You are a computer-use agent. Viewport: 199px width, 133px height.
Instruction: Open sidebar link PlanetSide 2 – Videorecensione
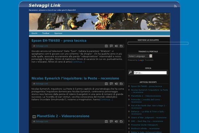[x=146, y=96]
